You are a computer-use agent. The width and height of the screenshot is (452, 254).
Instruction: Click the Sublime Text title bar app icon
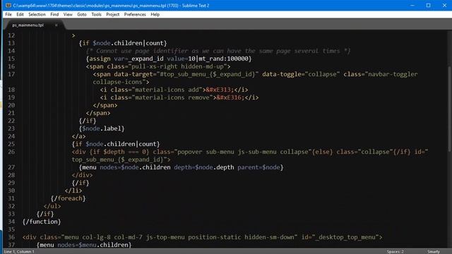click(8, 5)
